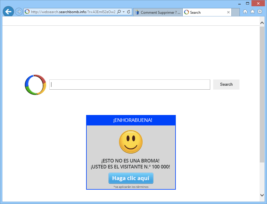Click the vertical scrollbar thumb
Screen dimensions: 267x204
262,94
